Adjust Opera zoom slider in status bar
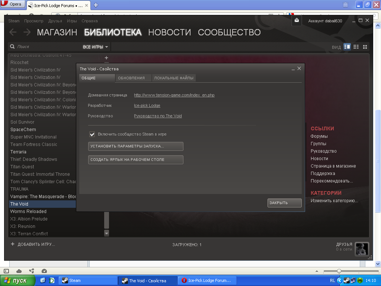381x286 pixels. 339,271
